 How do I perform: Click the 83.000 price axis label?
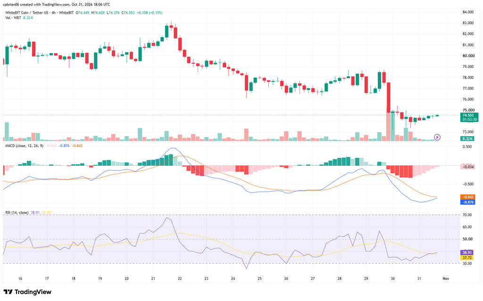coord(468,23)
